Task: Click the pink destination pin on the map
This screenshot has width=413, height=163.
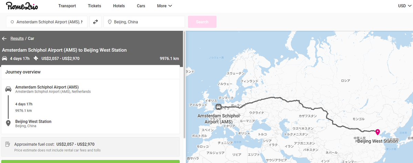Action: 378,132
